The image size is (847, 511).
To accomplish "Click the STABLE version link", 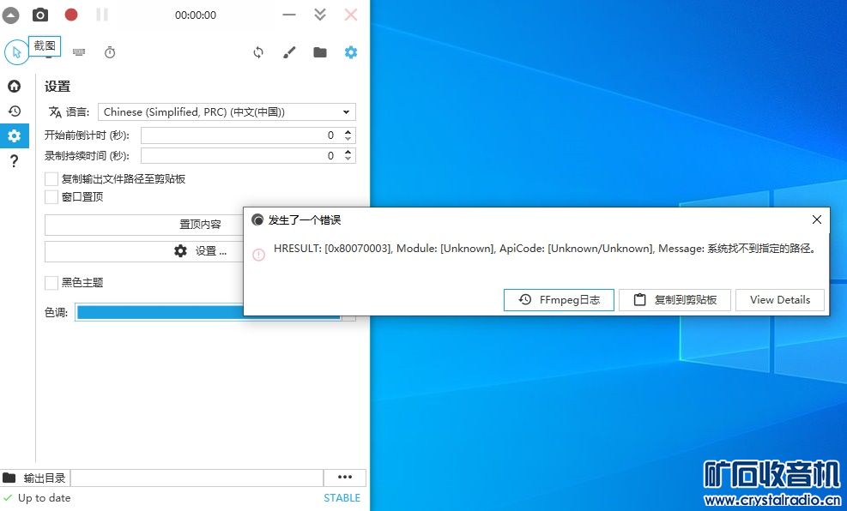I will pyautogui.click(x=342, y=498).
